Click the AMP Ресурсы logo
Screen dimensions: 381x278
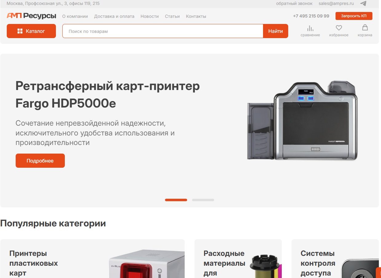point(31,16)
